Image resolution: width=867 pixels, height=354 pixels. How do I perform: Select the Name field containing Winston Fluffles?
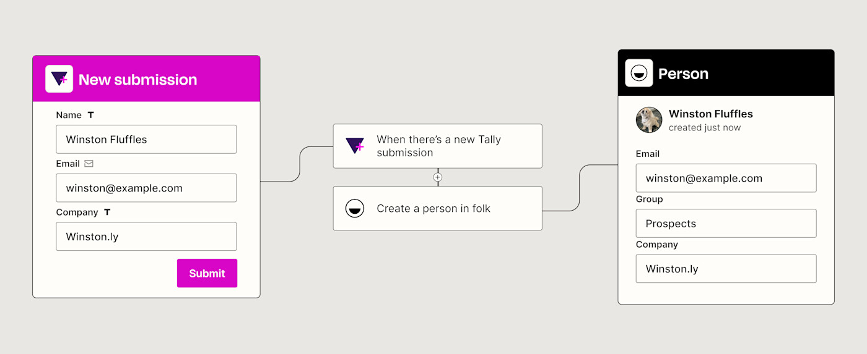pyautogui.click(x=146, y=139)
